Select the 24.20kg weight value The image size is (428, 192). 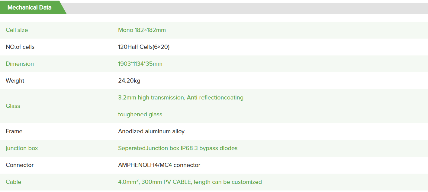pyautogui.click(x=129, y=81)
